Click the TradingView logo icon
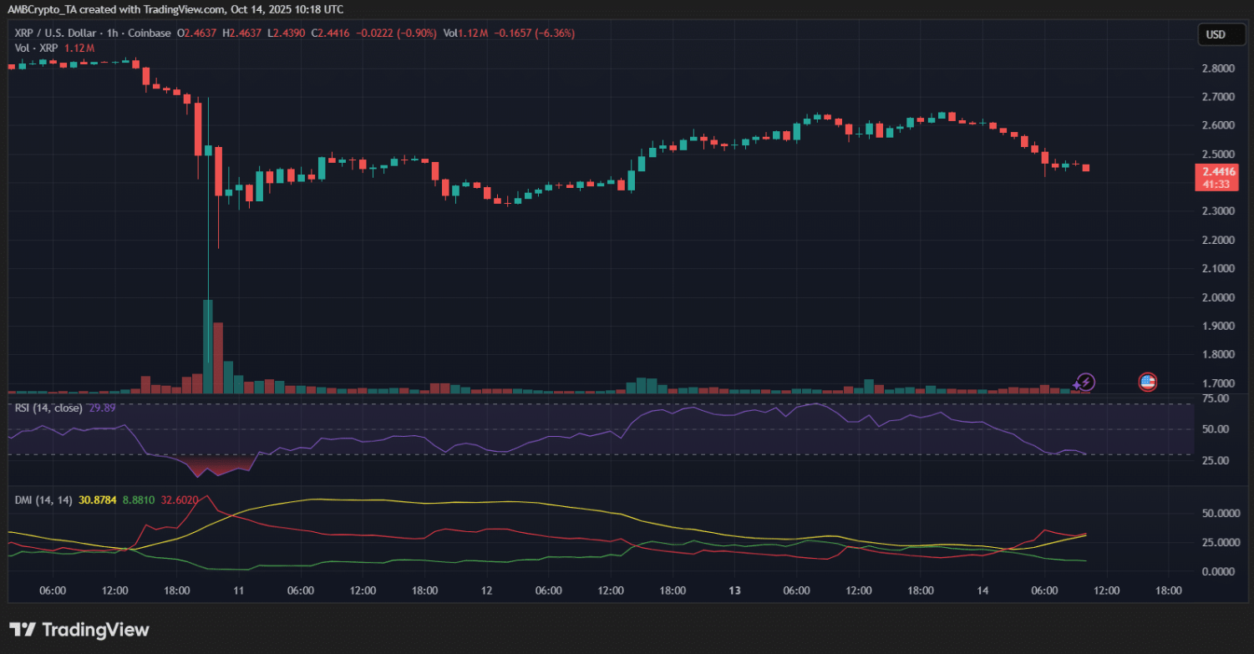The height and width of the screenshot is (654, 1254). pyautogui.click(x=23, y=630)
